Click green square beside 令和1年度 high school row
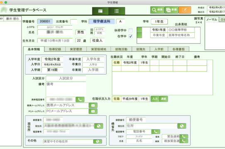This screenshot has width=225, height=149. (x=139, y=30)
